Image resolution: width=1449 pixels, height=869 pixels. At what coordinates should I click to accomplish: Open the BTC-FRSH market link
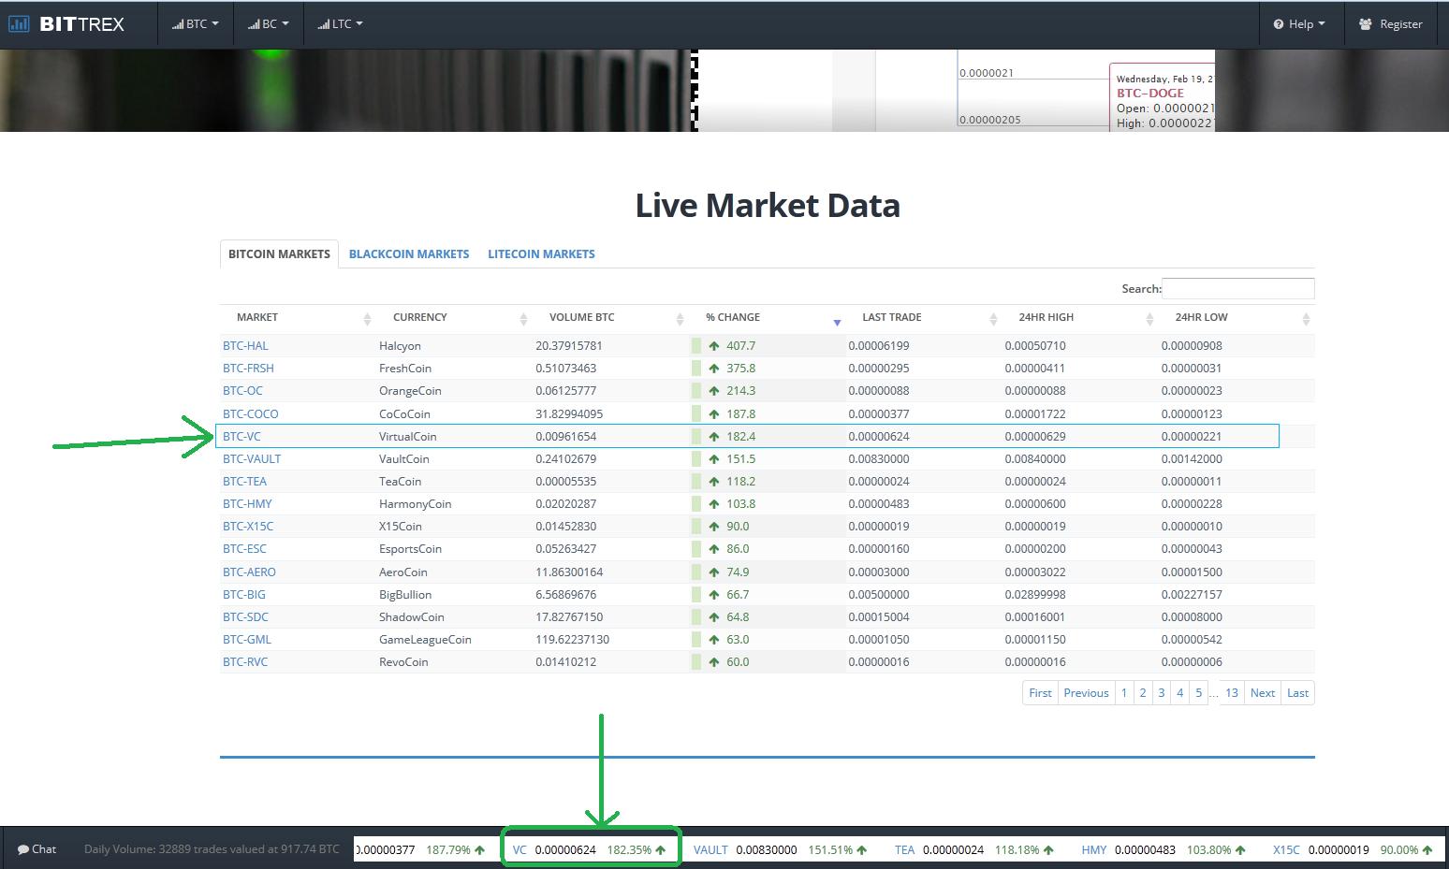(248, 368)
